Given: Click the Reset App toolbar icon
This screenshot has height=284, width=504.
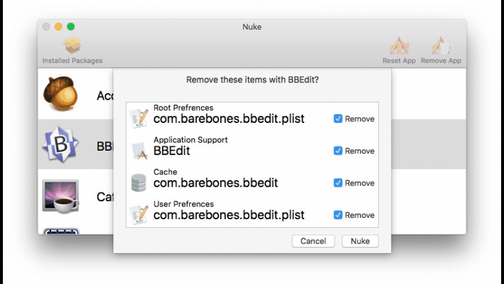Looking at the screenshot, I should (x=399, y=45).
